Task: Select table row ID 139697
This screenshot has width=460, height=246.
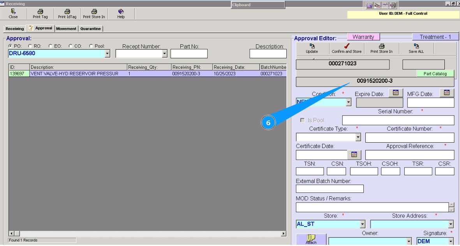Action: (x=147, y=74)
